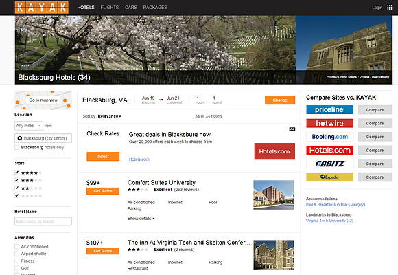
Task: Open Comfort Suites University hotel title
Action: [161, 183]
